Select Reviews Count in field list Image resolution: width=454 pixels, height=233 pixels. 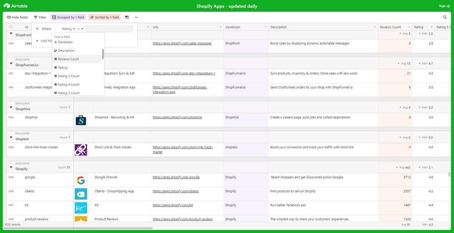pos(77,59)
